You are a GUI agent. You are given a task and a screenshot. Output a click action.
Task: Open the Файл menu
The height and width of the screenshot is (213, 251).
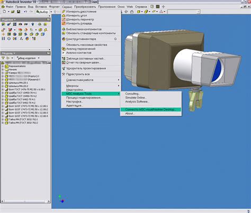[x=10, y=7]
